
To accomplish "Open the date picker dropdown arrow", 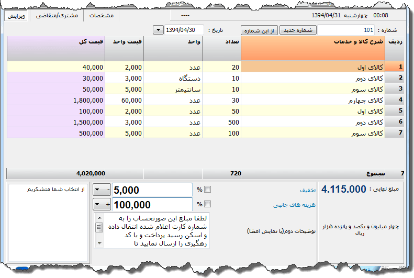I will [x=158, y=30].
